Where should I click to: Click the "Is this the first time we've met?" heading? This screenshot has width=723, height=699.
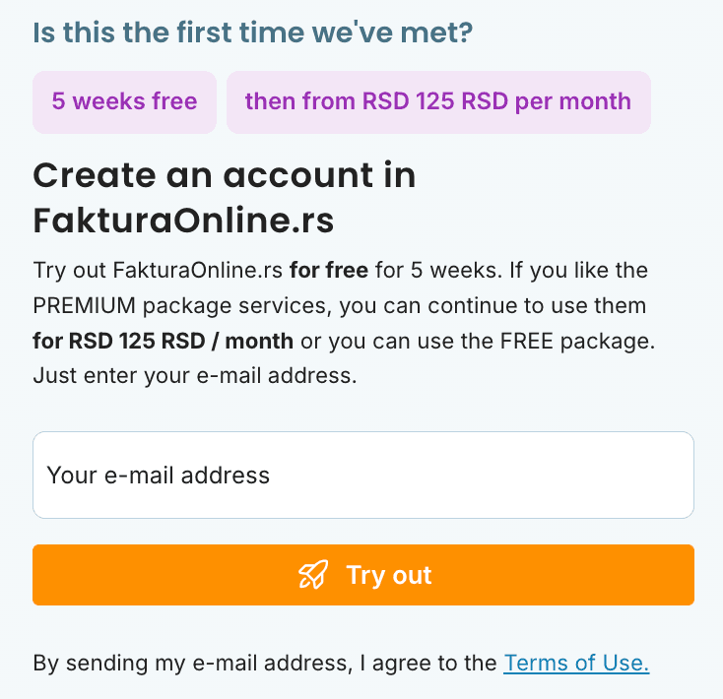tap(253, 32)
